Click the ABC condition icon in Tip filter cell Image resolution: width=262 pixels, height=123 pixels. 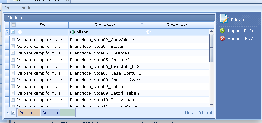coord(20,32)
